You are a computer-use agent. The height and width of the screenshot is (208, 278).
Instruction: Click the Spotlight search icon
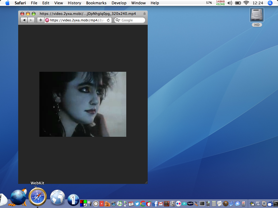click(x=270, y=3)
